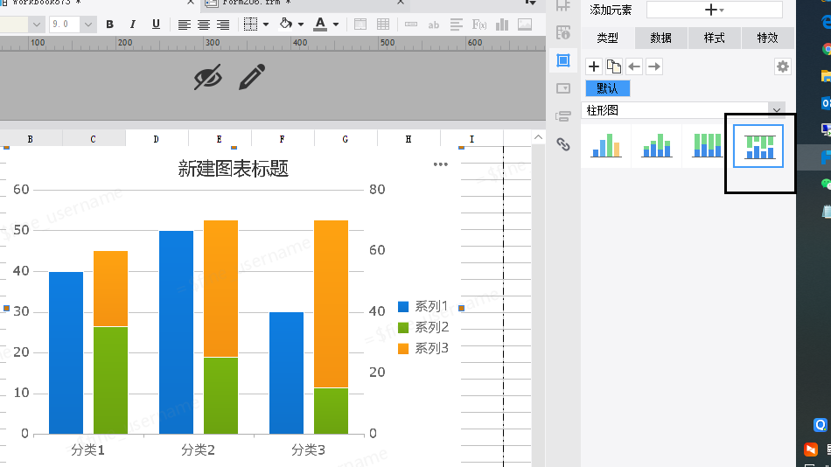The image size is (831, 467).
Task: Select the stacked column chart thumbnail
Action: point(657,146)
